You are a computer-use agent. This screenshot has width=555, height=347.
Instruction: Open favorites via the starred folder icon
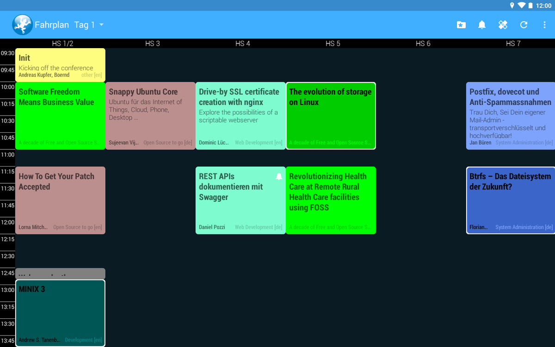pyautogui.click(x=461, y=25)
